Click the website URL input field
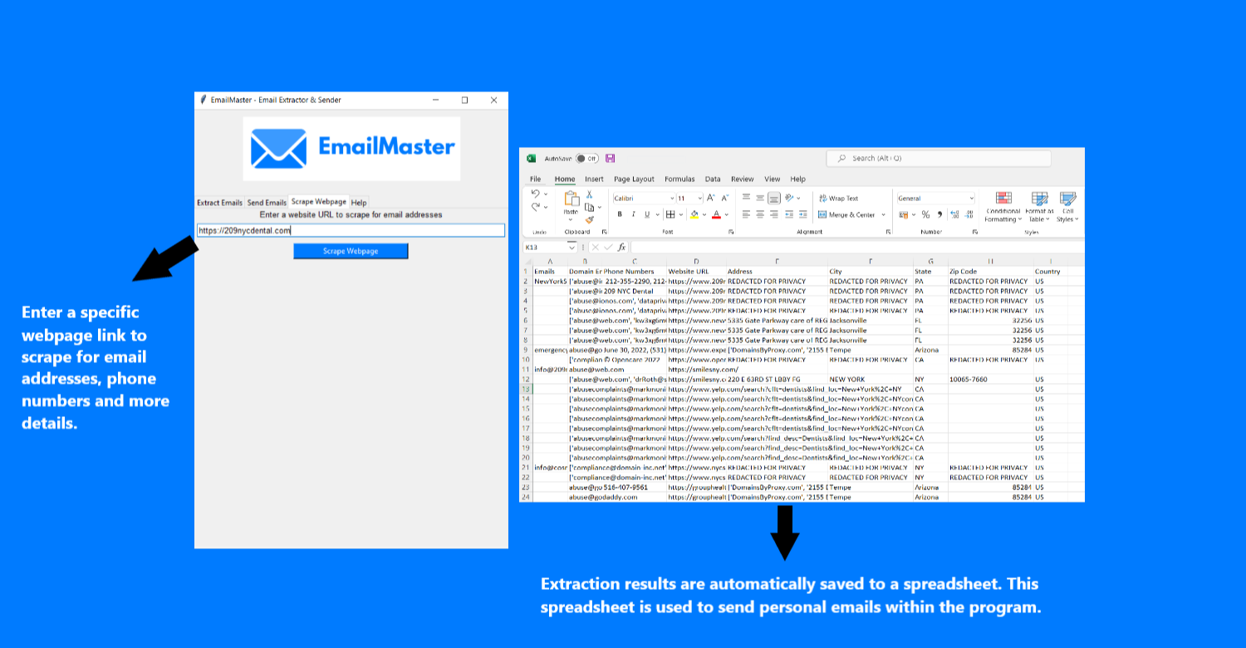The height and width of the screenshot is (648, 1246). [x=351, y=231]
